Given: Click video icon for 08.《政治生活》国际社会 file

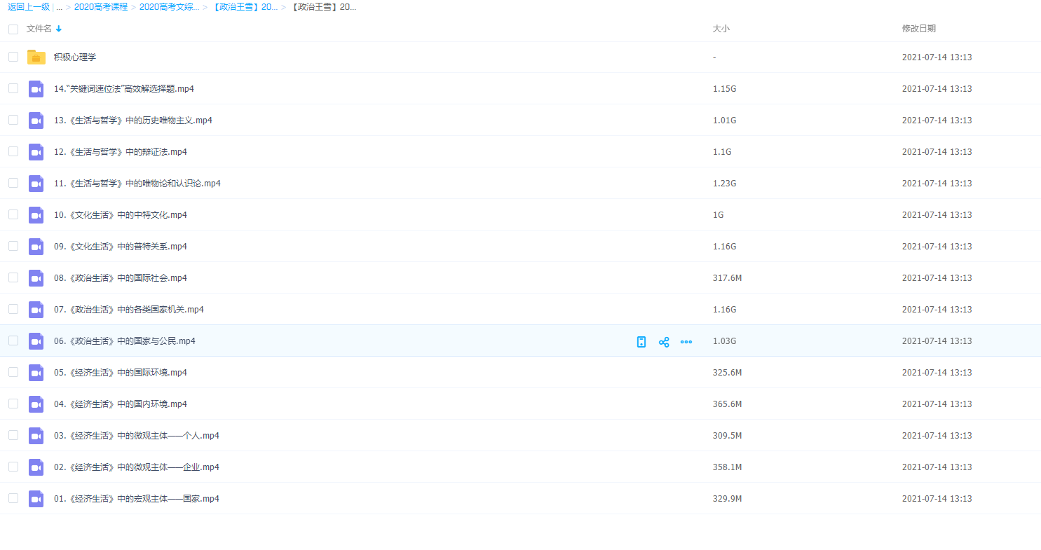Looking at the screenshot, I should [x=36, y=278].
